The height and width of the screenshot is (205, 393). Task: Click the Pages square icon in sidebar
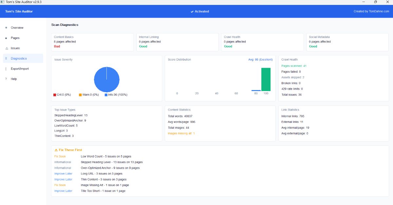pyautogui.click(x=6, y=38)
